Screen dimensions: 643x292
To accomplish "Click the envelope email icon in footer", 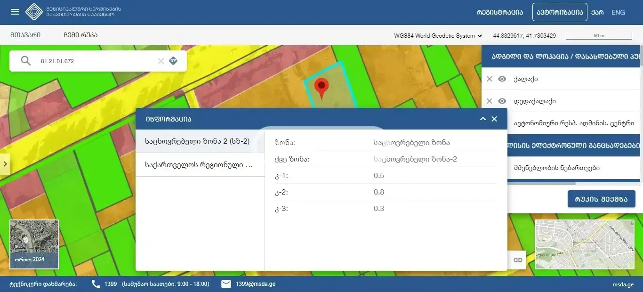I will point(226,284).
